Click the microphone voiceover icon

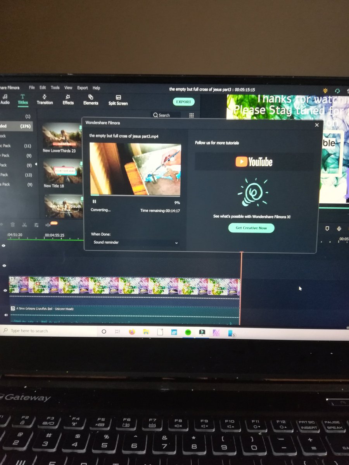point(339,229)
